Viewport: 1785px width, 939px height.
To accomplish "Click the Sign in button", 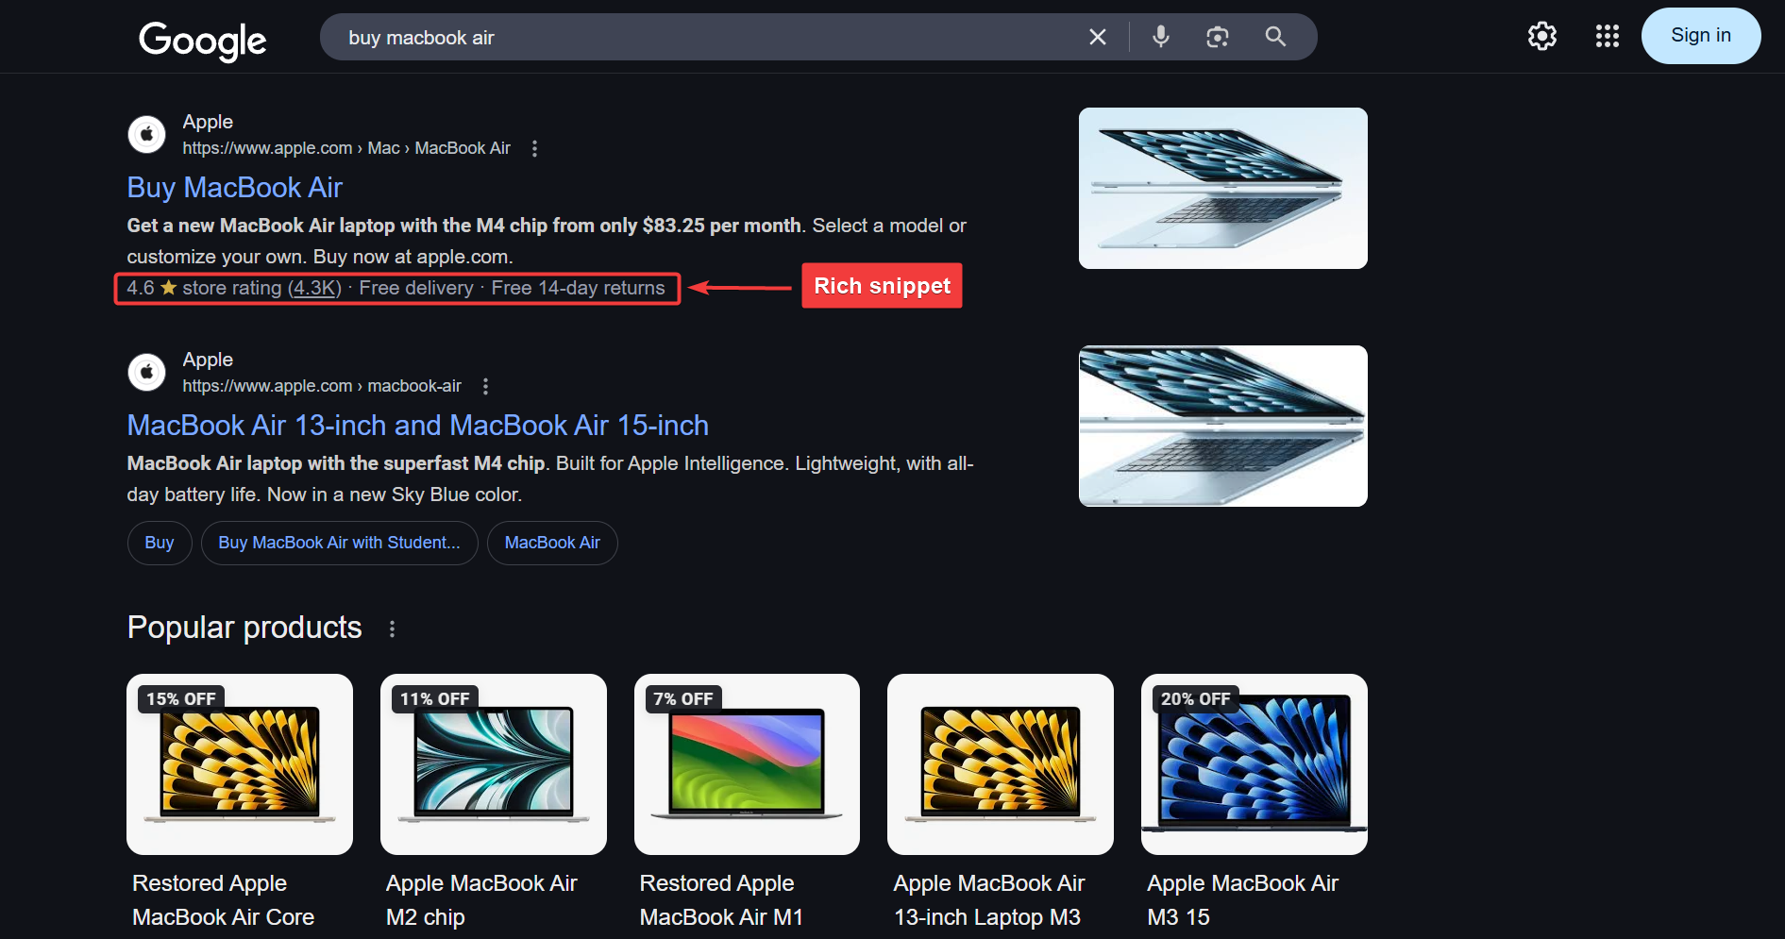I will pyautogui.click(x=1701, y=36).
